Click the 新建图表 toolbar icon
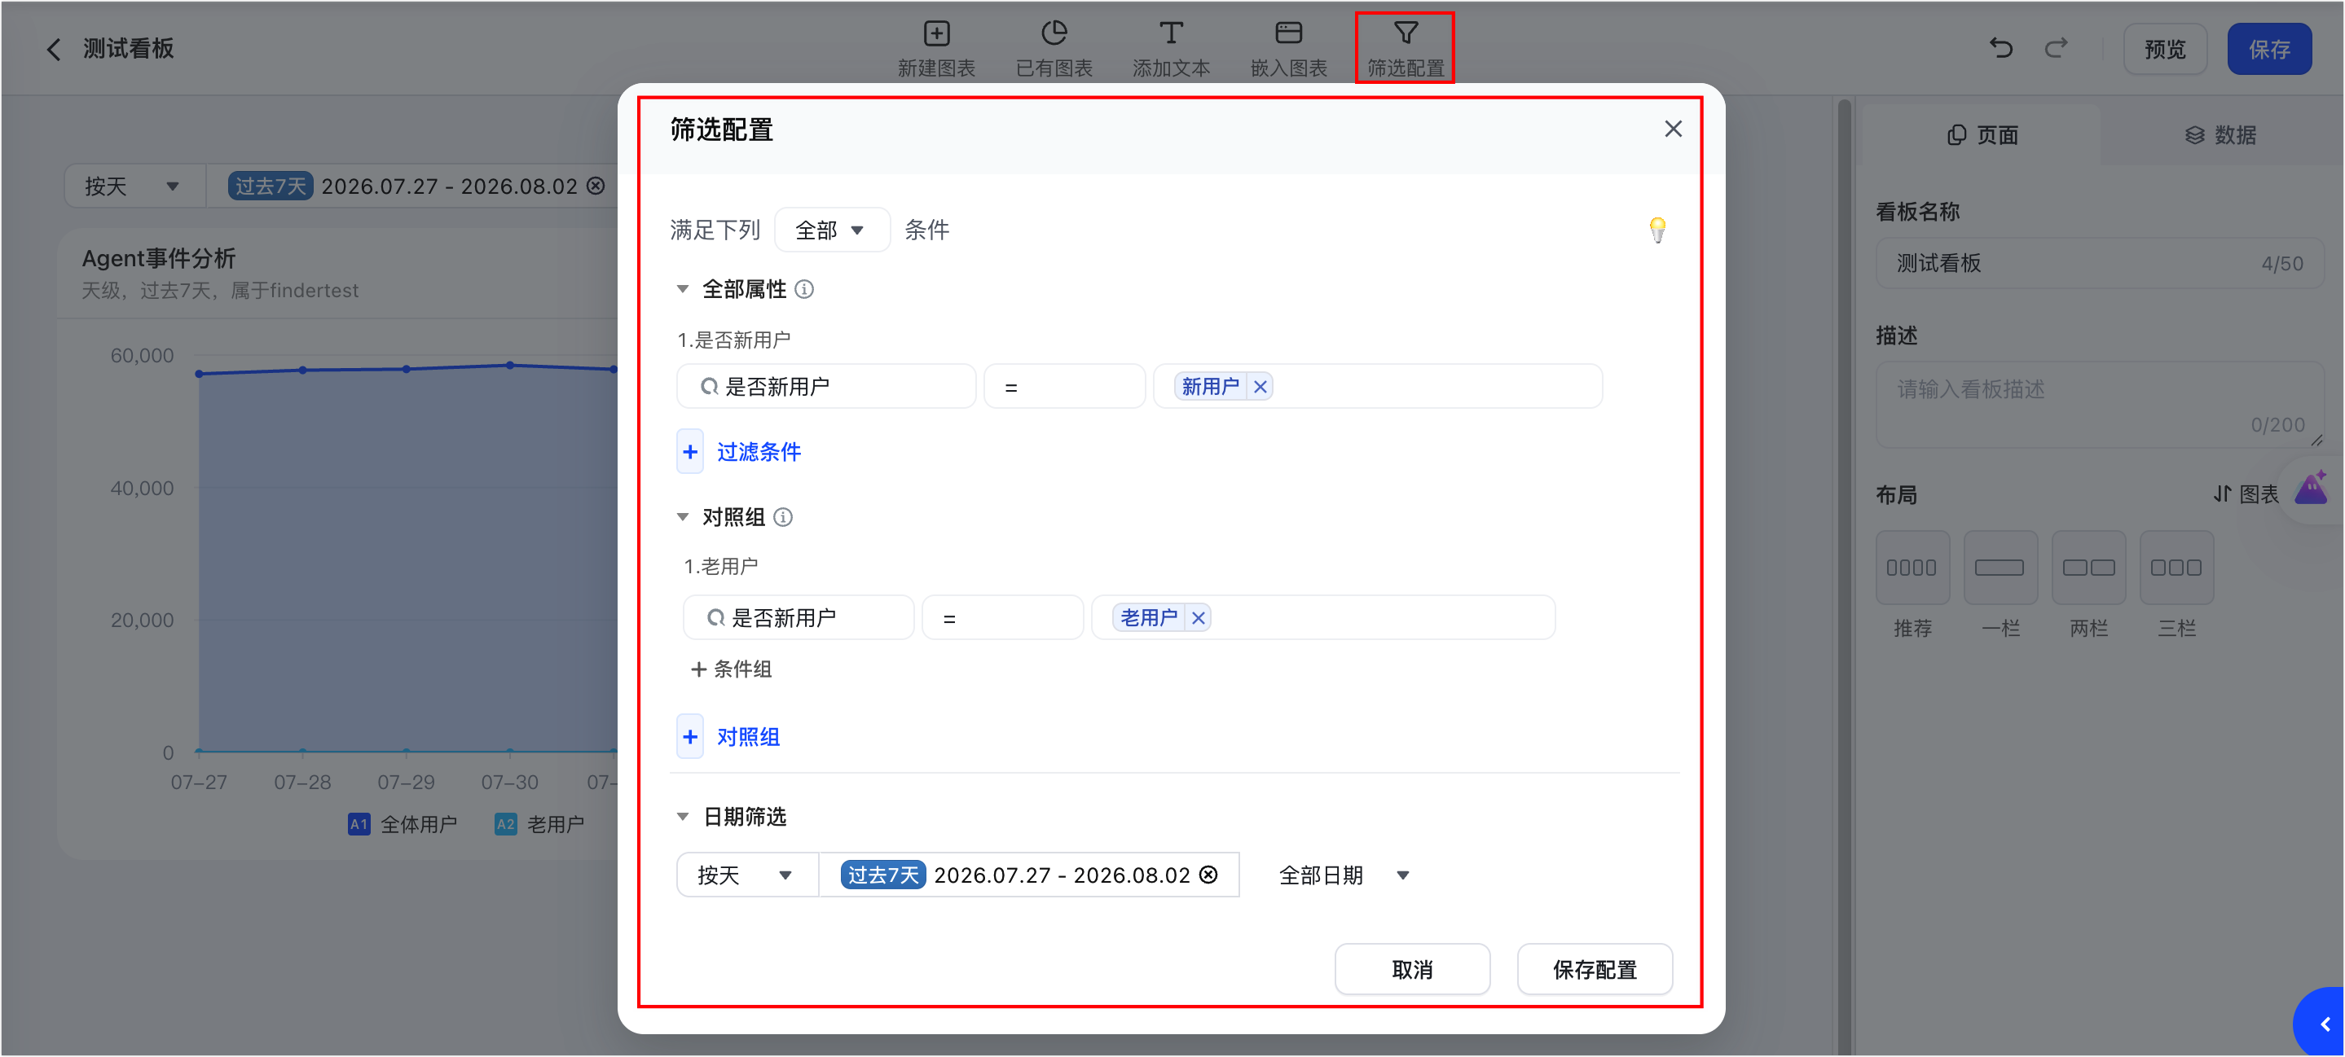This screenshot has width=2345, height=1057. click(x=936, y=48)
